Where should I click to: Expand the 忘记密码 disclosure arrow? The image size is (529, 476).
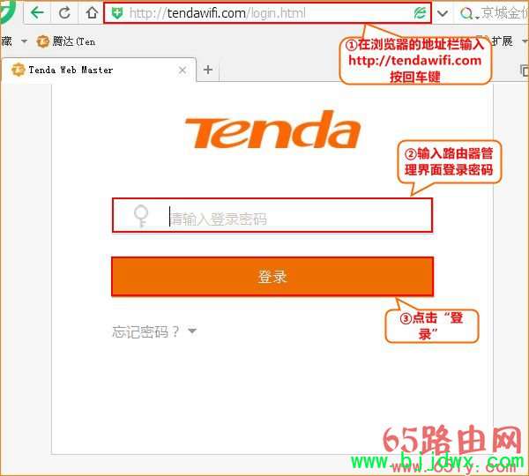192,331
